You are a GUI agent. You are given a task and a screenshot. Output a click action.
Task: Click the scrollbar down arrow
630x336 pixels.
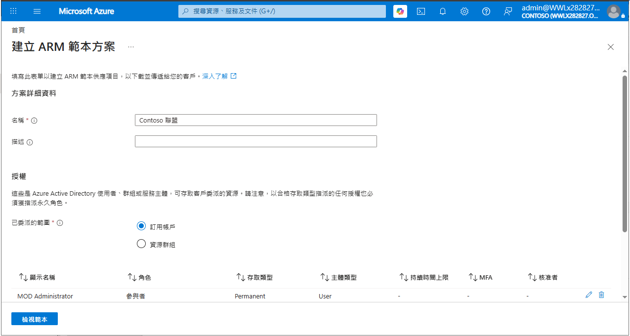point(625,296)
